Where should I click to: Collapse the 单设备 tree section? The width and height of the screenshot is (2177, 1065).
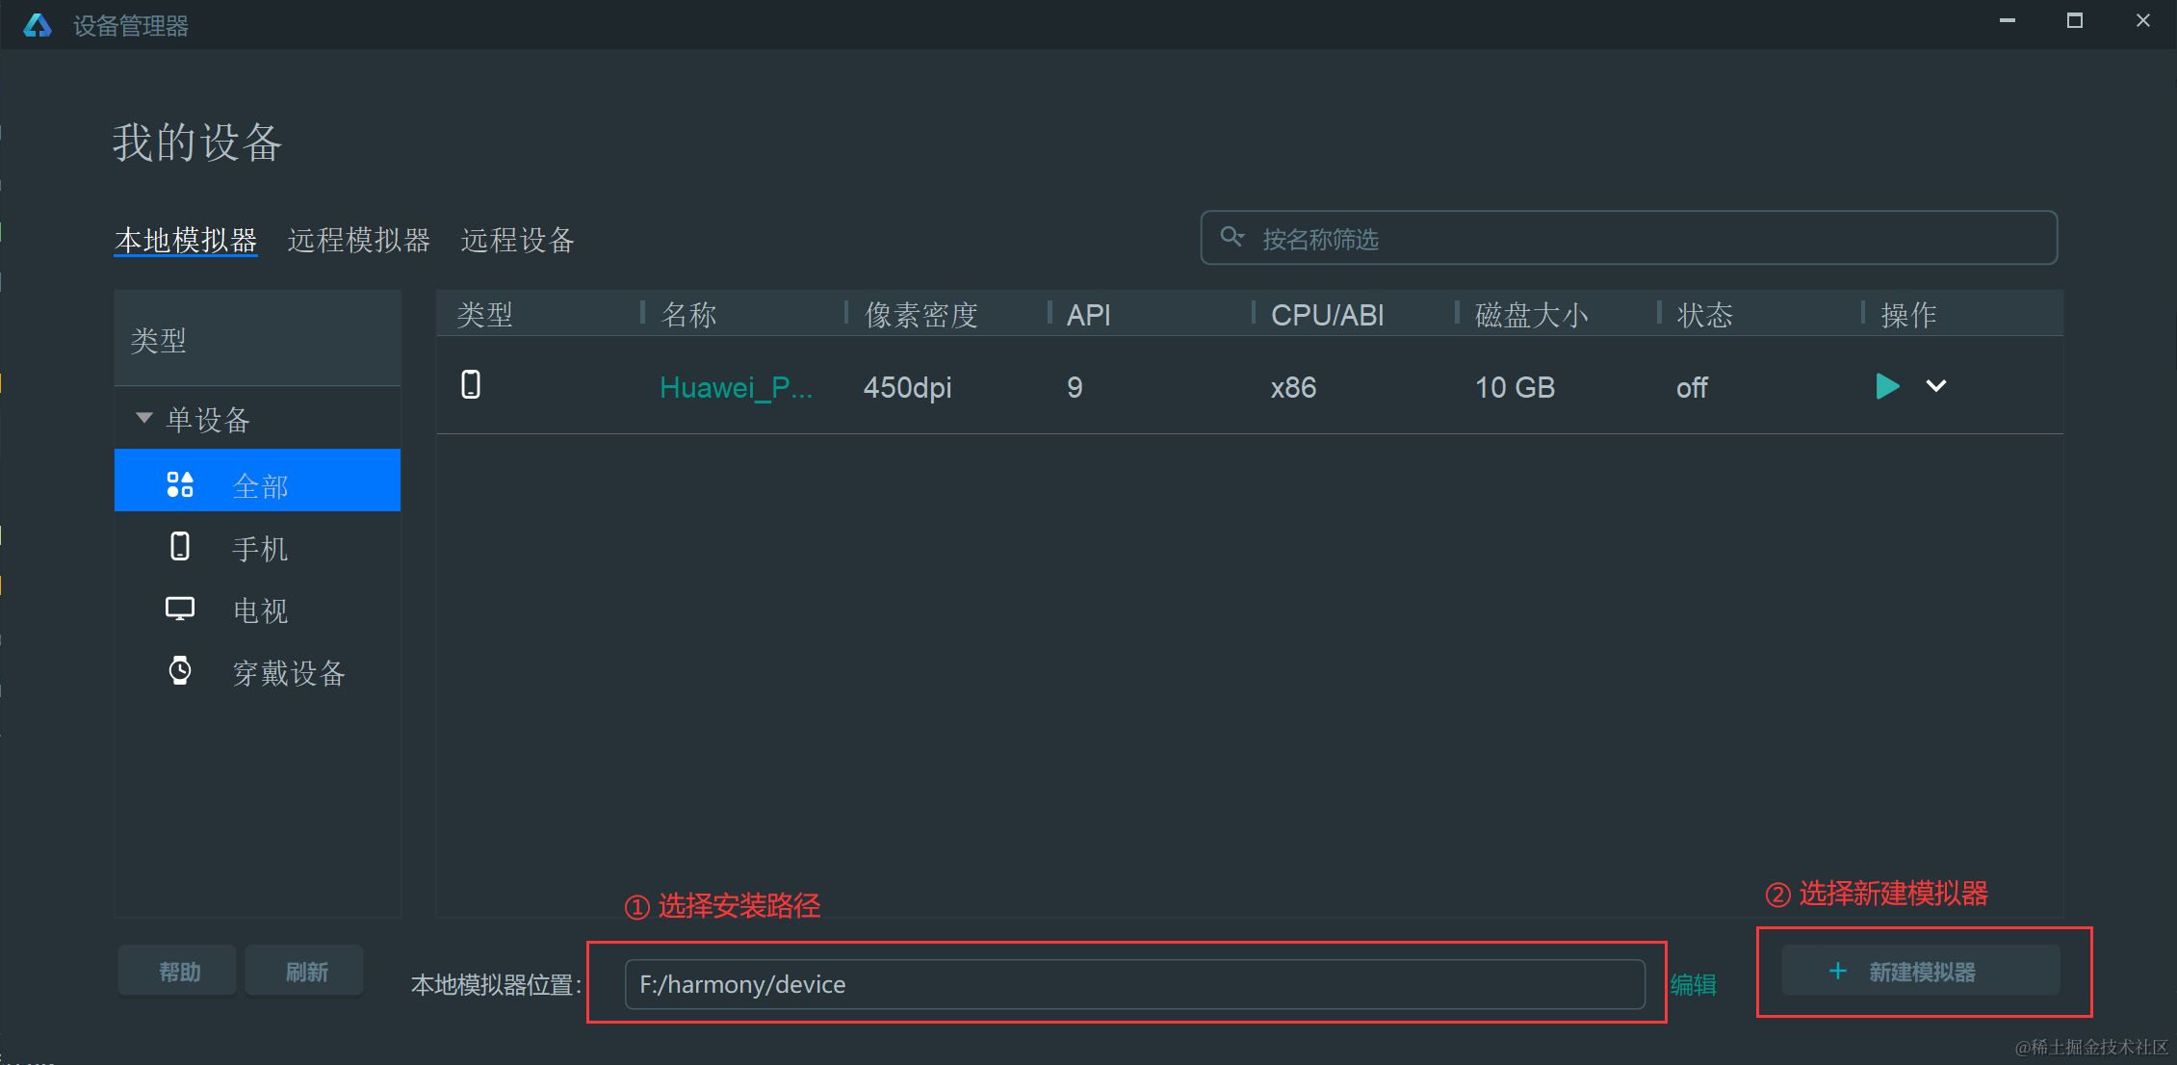[x=143, y=417]
